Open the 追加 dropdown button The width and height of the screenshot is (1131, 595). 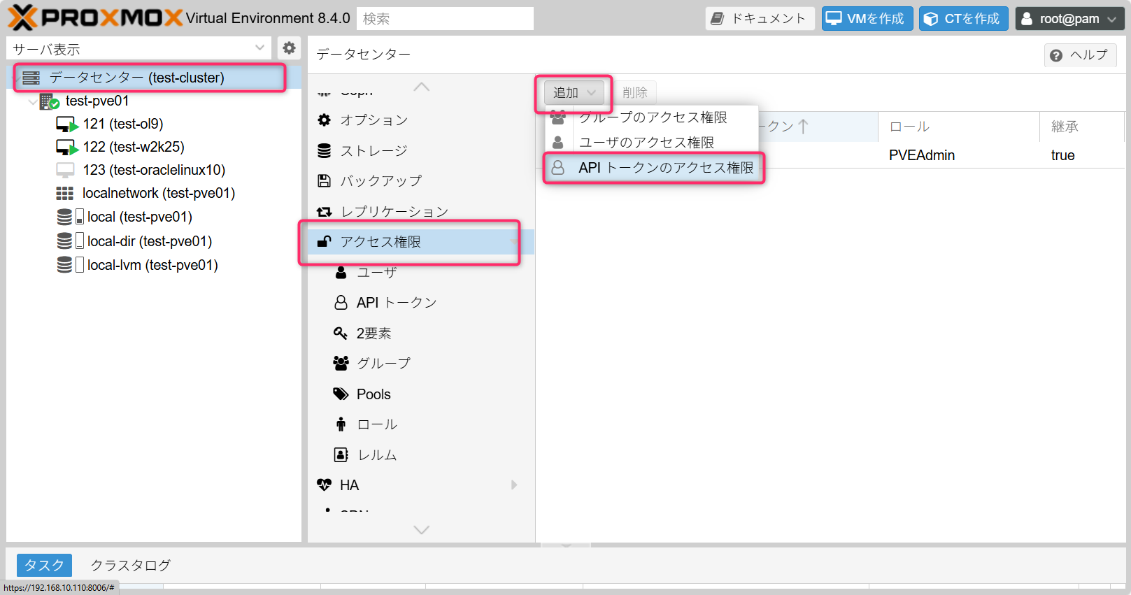[574, 92]
